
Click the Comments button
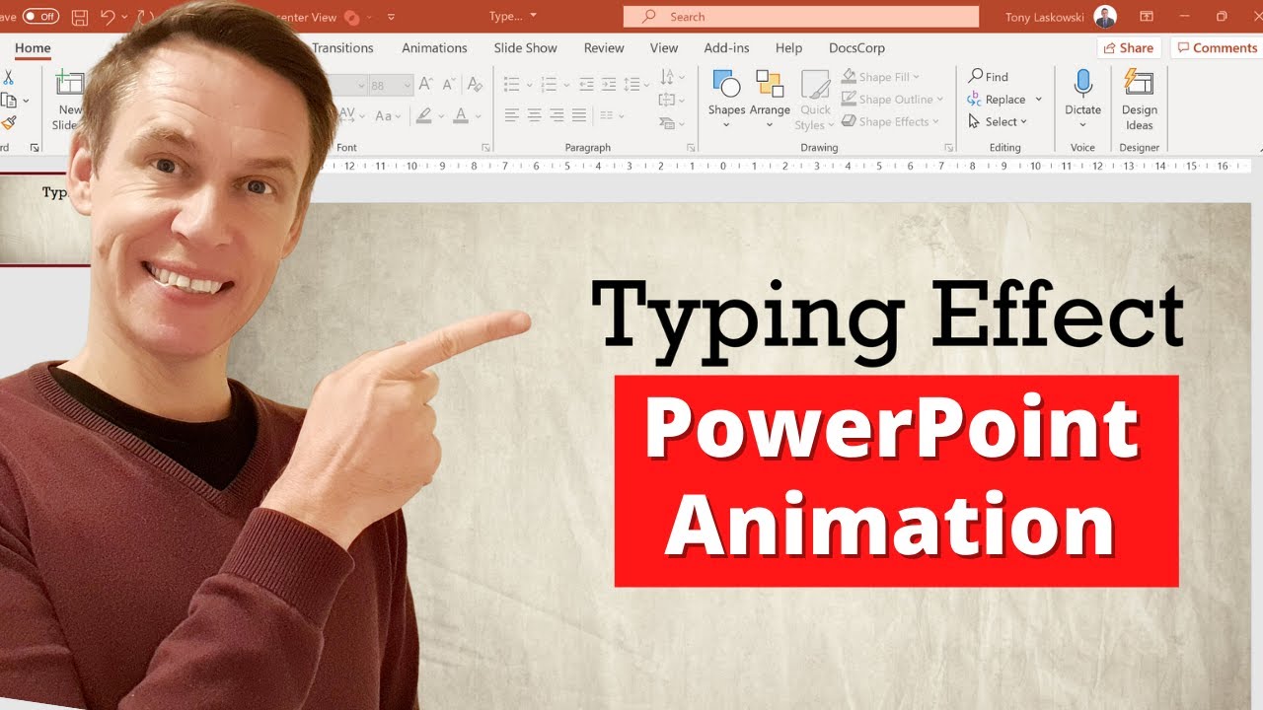(x=1217, y=48)
